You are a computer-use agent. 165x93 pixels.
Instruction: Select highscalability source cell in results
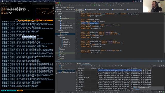[x=84, y=78]
